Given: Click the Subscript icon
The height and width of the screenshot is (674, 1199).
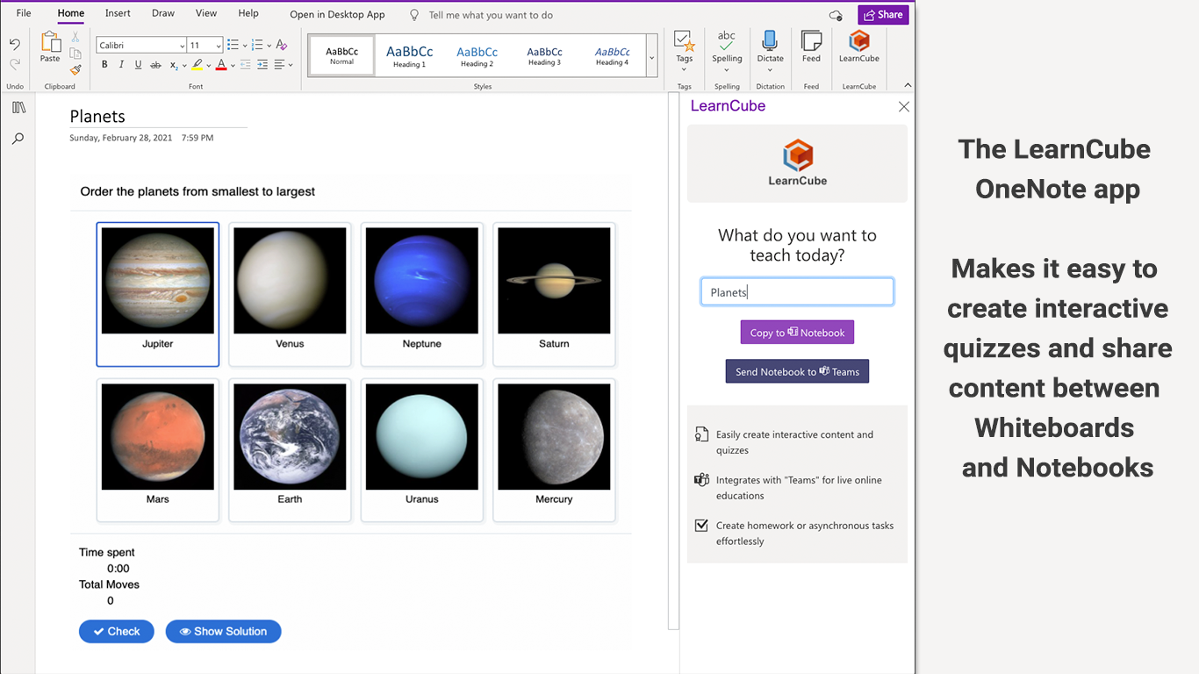Looking at the screenshot, I should pyautogui.click(x=174, y=65).
